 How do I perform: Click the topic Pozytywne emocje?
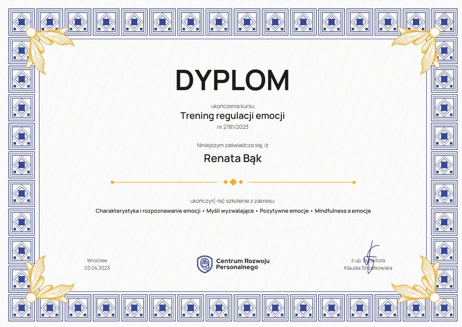tap(284, 211)
